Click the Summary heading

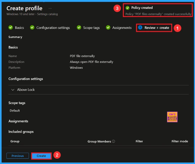[15, 37]
